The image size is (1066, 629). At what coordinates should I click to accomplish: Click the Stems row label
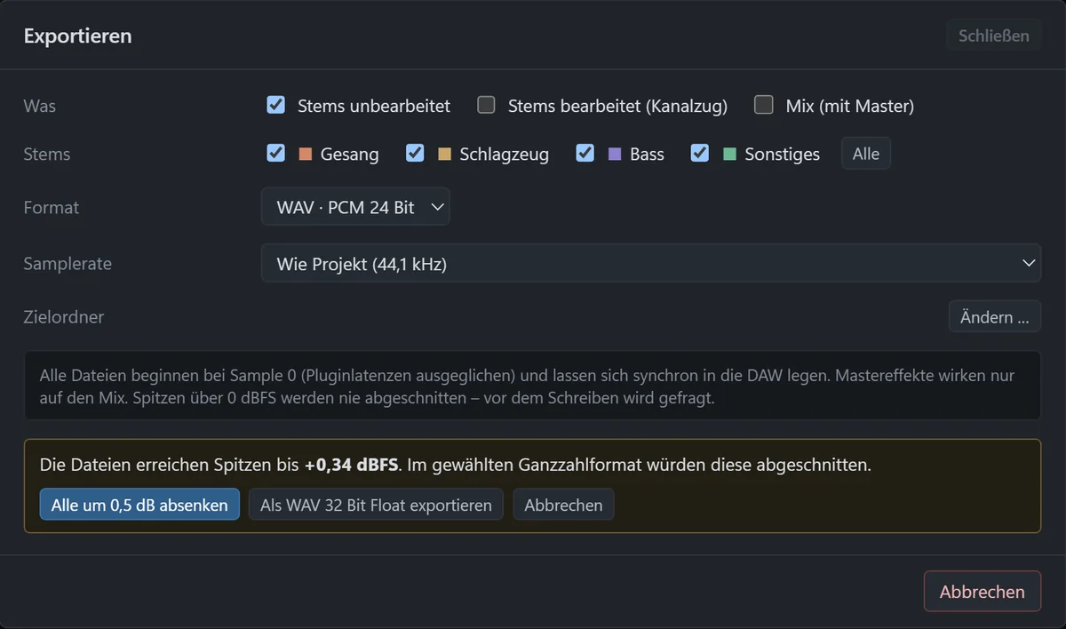click(x=46, y=154)
